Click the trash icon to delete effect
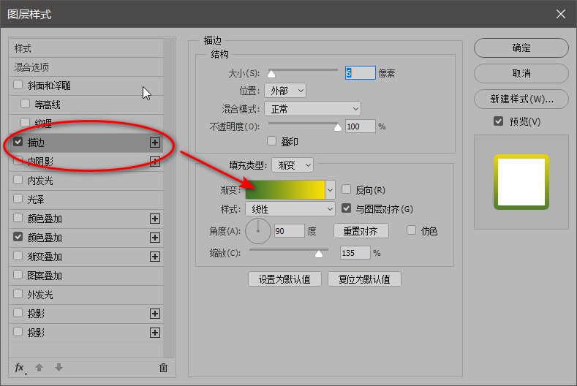The height and width of the screenshot is (386, 577). [x=163, y=368]
